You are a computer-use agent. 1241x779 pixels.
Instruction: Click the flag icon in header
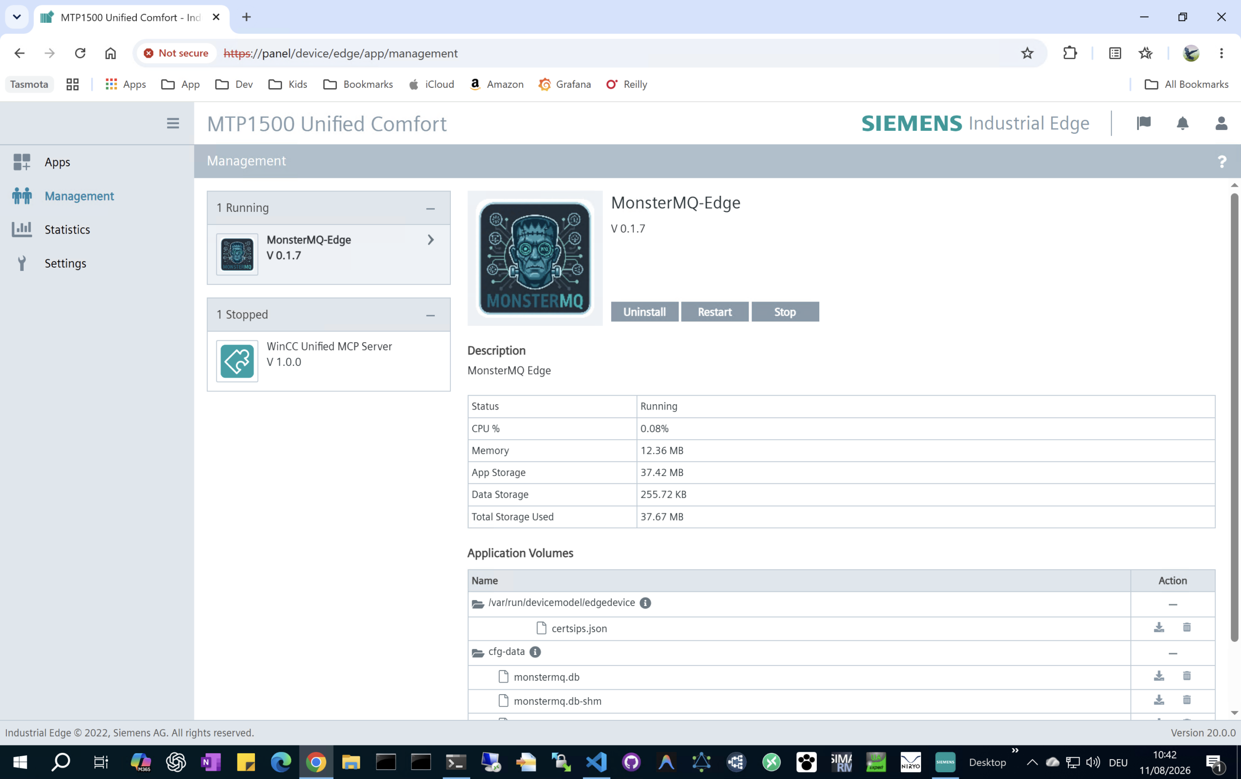(1144, 123)
